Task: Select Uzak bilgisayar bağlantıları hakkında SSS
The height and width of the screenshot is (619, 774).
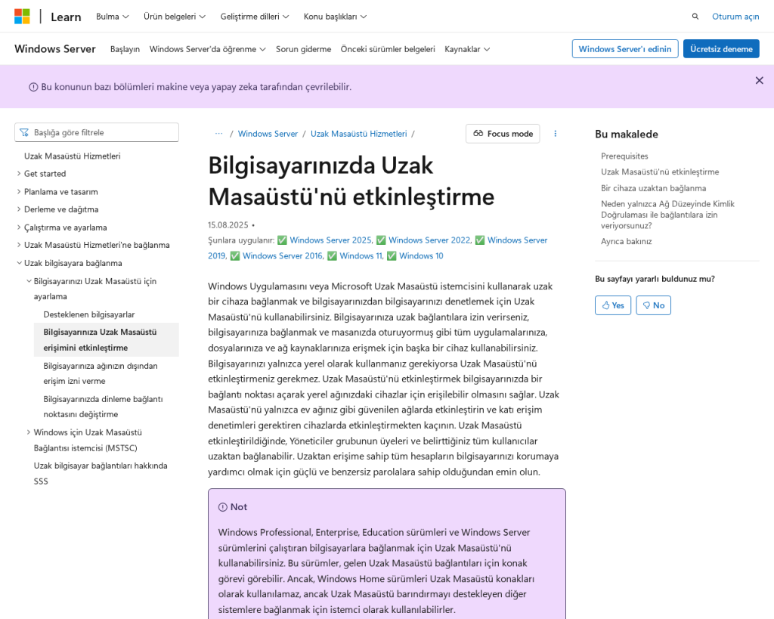Action: pyautogui.click(x=101, y=473)
